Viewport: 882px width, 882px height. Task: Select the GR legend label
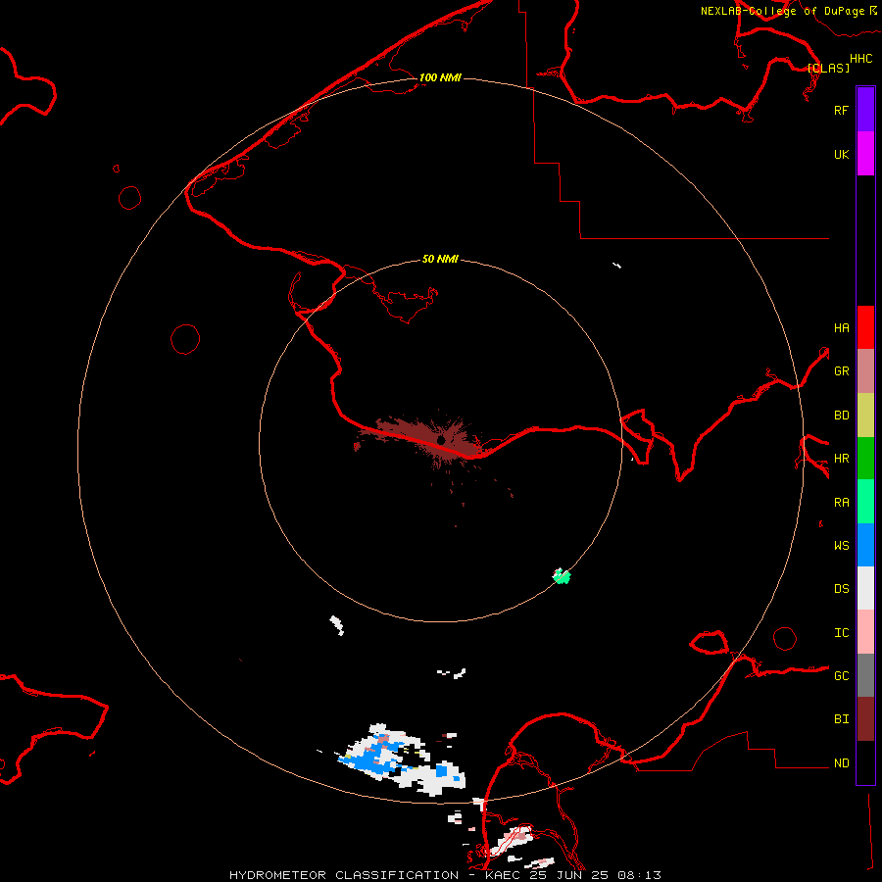841,371
